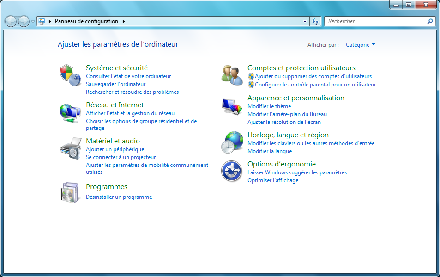Screen dimensions: 440x277
Task: Maximize the Control Panel window
Action: coord(409,5)
